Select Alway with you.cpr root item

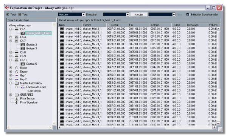[20, 26]
